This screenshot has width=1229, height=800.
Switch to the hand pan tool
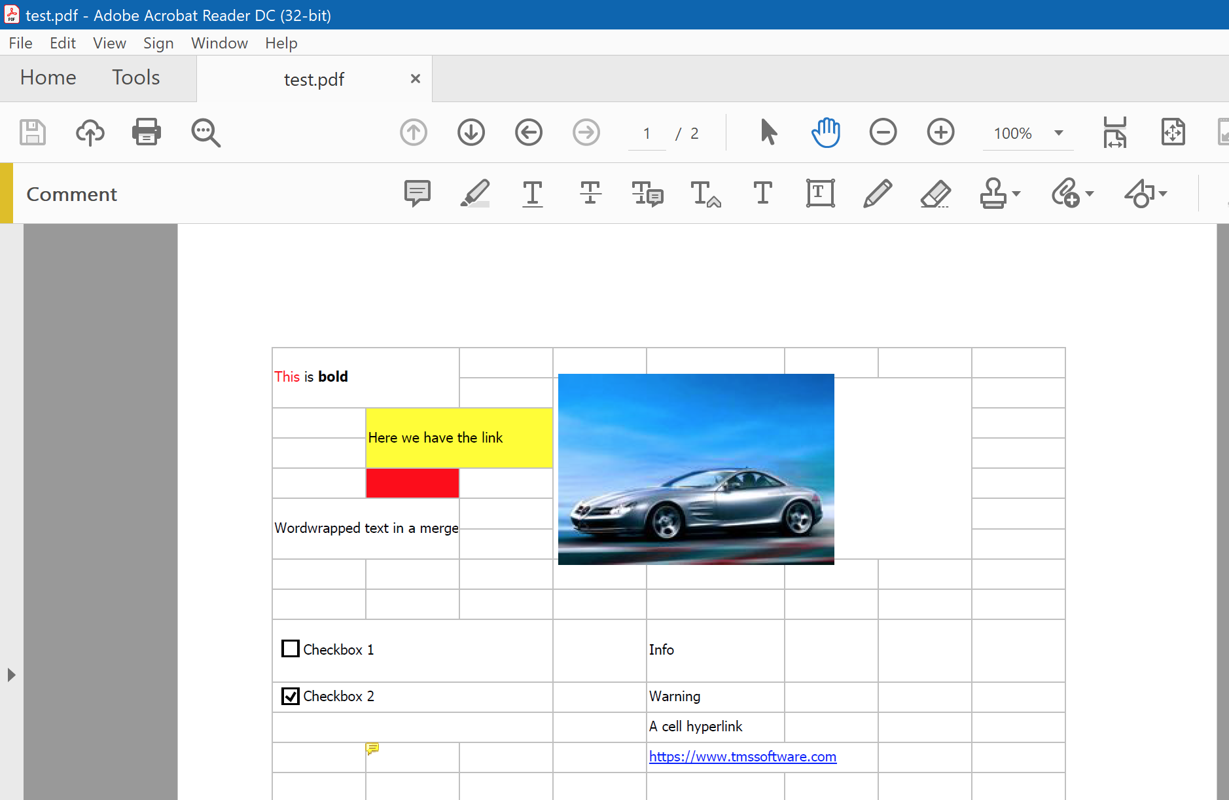coord(826,132)
